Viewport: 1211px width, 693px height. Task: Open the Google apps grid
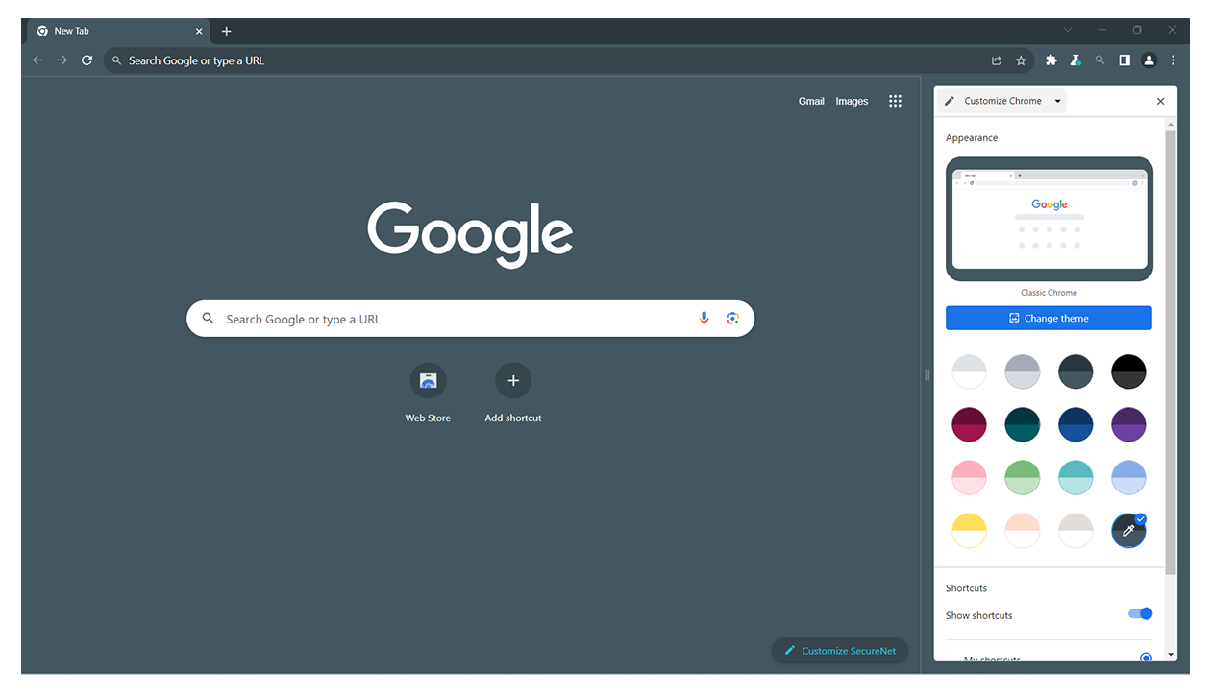pos(895,101)
